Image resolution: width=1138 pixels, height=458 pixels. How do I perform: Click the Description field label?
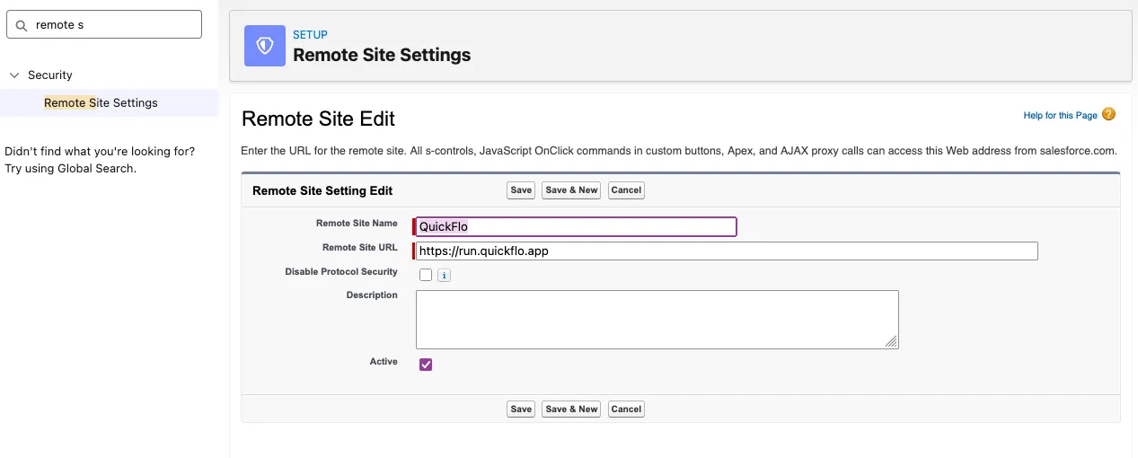point(372,295)
